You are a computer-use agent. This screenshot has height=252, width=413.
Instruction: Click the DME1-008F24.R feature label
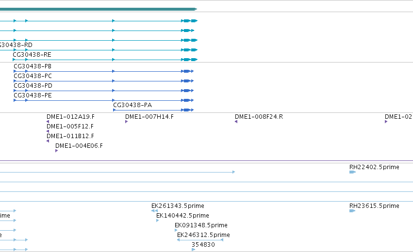(x=259, y=117)
